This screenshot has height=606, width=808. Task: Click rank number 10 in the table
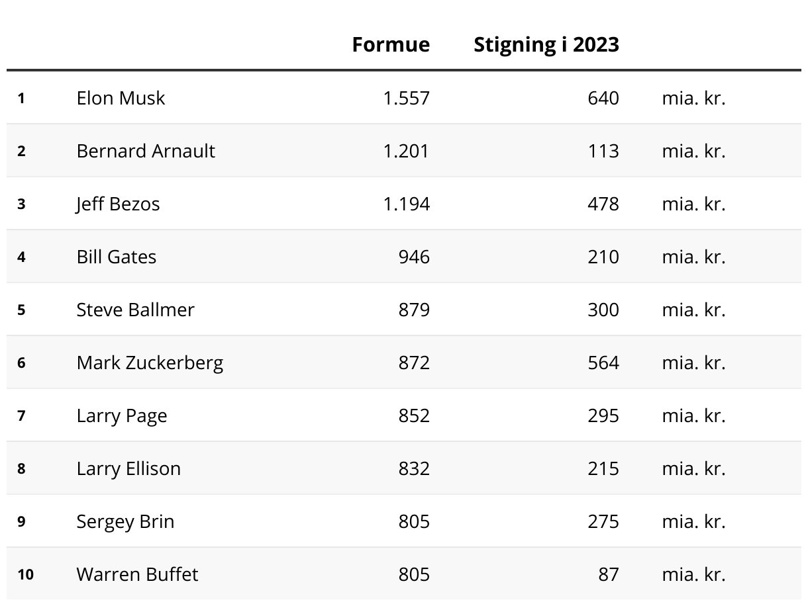tap(25, 574)
